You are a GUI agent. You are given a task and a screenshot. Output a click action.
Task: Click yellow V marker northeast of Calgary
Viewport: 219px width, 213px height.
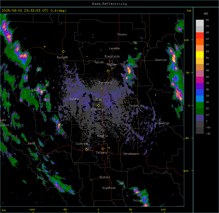click(109, 148)
